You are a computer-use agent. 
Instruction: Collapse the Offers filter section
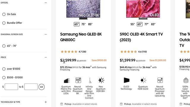[45, 3]
